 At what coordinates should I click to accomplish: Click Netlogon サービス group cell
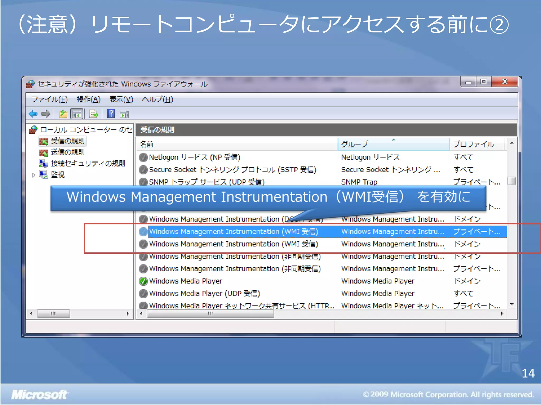click(370, 157)
